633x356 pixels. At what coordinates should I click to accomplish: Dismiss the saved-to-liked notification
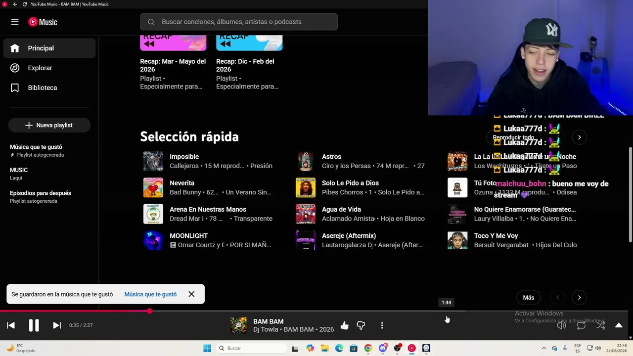(x=191, y=294)
